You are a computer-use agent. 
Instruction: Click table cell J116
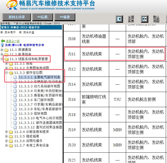coord(72,100)
